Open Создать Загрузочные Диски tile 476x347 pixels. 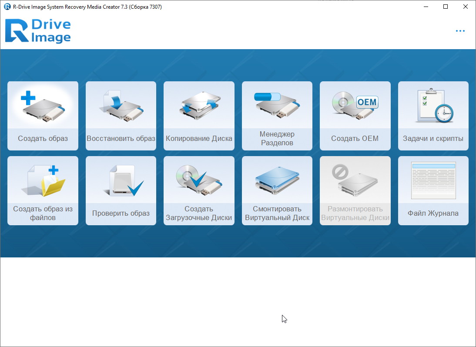click(x=199, y=190)
